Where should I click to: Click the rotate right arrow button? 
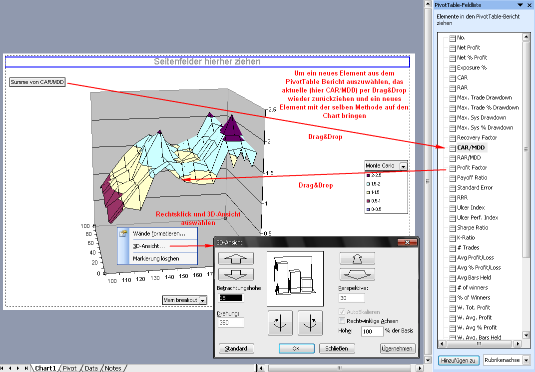[310, 322]
